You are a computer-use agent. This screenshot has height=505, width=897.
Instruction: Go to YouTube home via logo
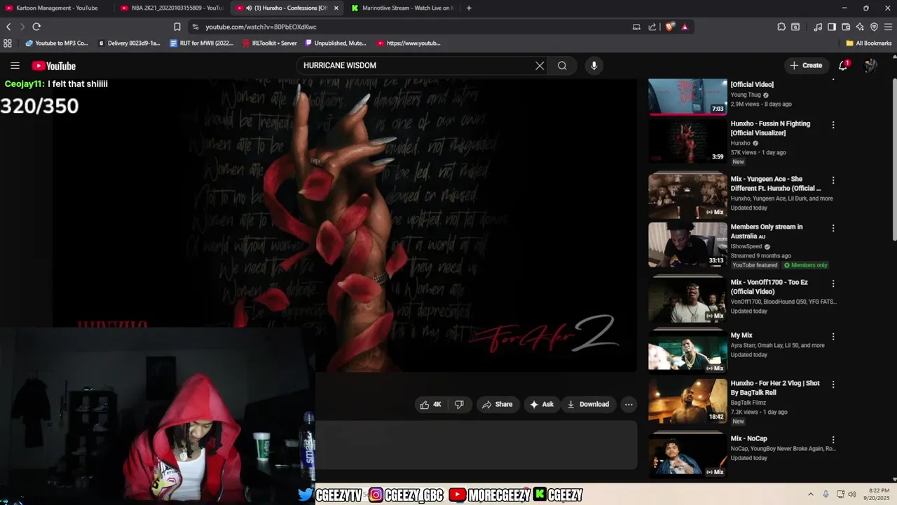pos(53,66)
